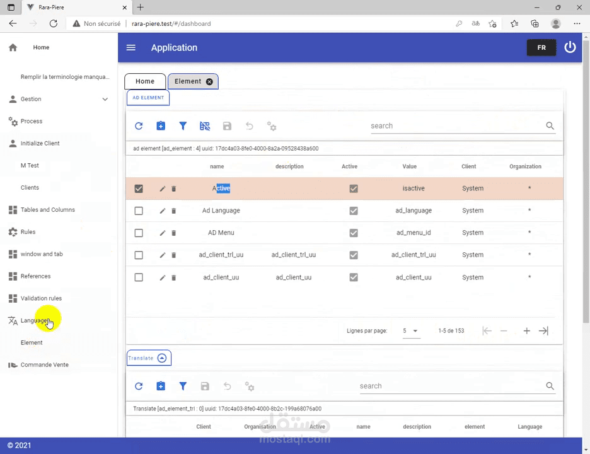Open Home in the sidebar
The height and width of the screenshot is (454, 590).
click(40, 47)
